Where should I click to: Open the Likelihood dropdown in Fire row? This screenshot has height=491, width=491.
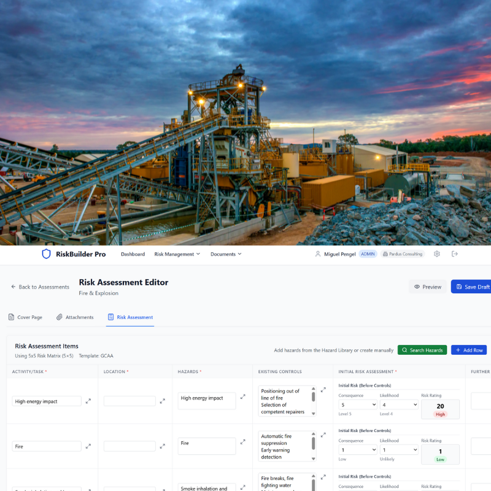click(399, 450)
